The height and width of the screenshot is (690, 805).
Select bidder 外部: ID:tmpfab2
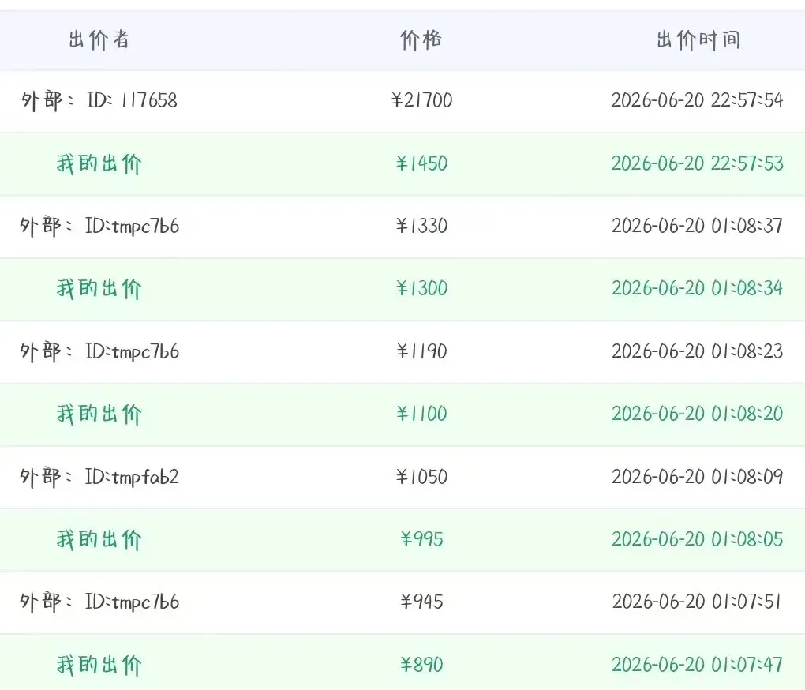pyautogui.click(x=99, y=477)
